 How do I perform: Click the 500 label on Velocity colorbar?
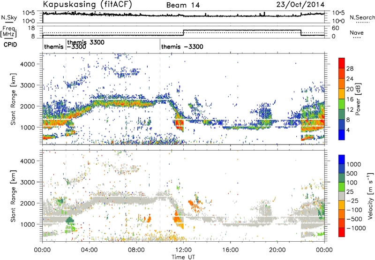[x=352, y=173]
